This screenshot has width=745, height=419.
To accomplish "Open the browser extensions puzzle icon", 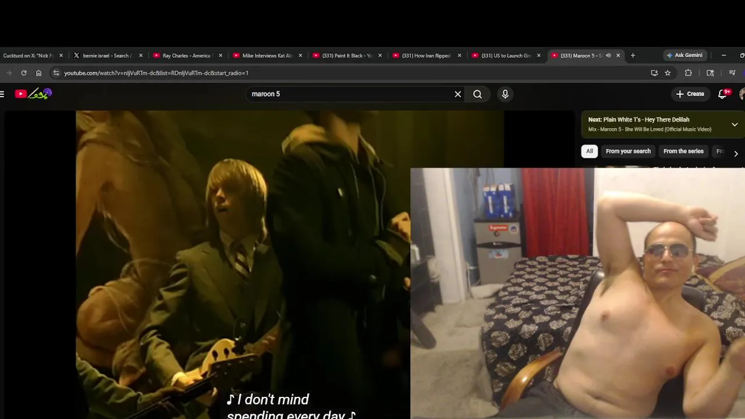I will tap(688, 73).
